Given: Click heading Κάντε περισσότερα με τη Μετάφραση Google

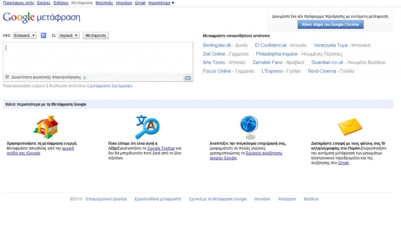Looking at the screenshot, I should click(x=46, y=104).
